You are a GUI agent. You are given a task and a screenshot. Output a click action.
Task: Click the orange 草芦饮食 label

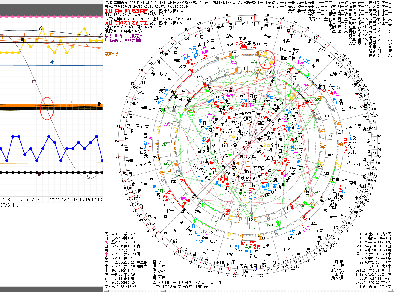[x=112, y=54]
